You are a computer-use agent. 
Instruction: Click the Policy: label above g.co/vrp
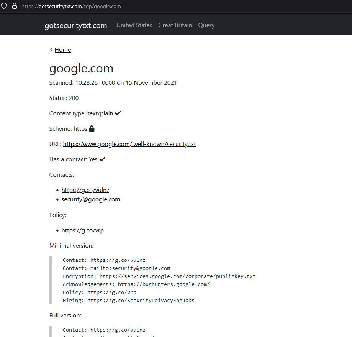[x=58, y=215]
